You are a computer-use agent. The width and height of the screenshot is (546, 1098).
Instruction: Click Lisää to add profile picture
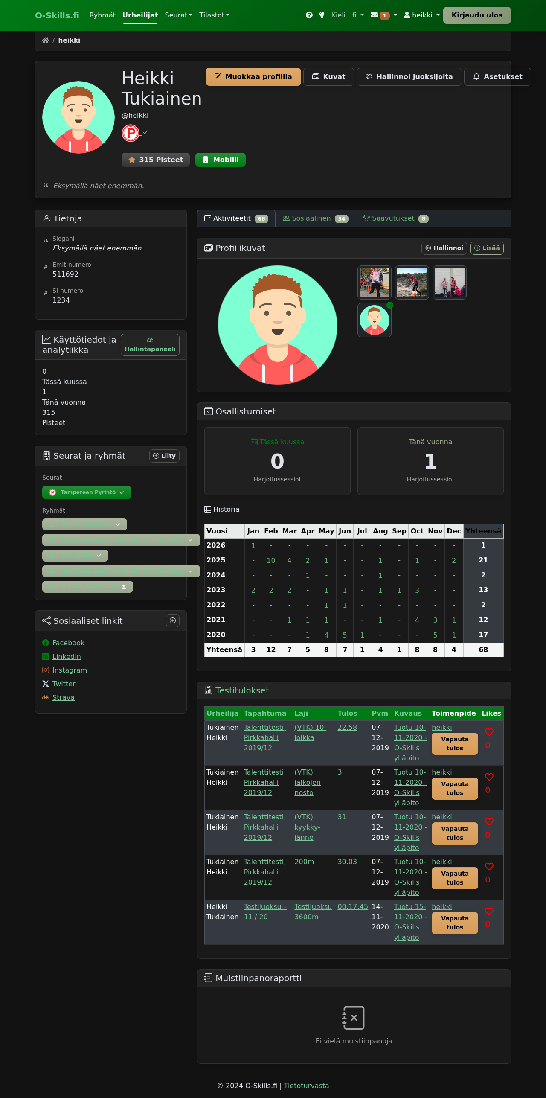point(487,248)
